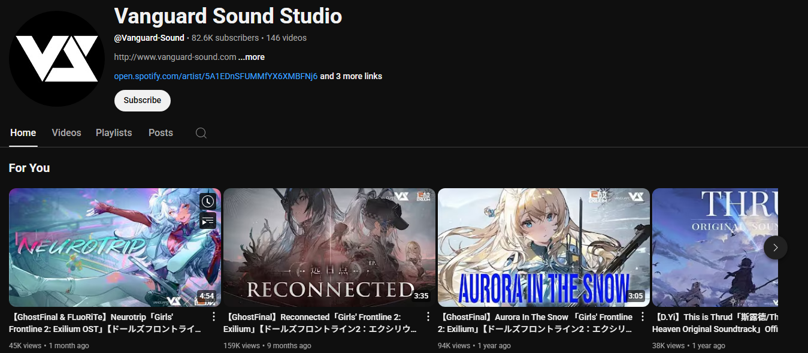Click the 'For You' section heading
The height and width of the screenshot is (353, 808).
[x=29, y=168]
